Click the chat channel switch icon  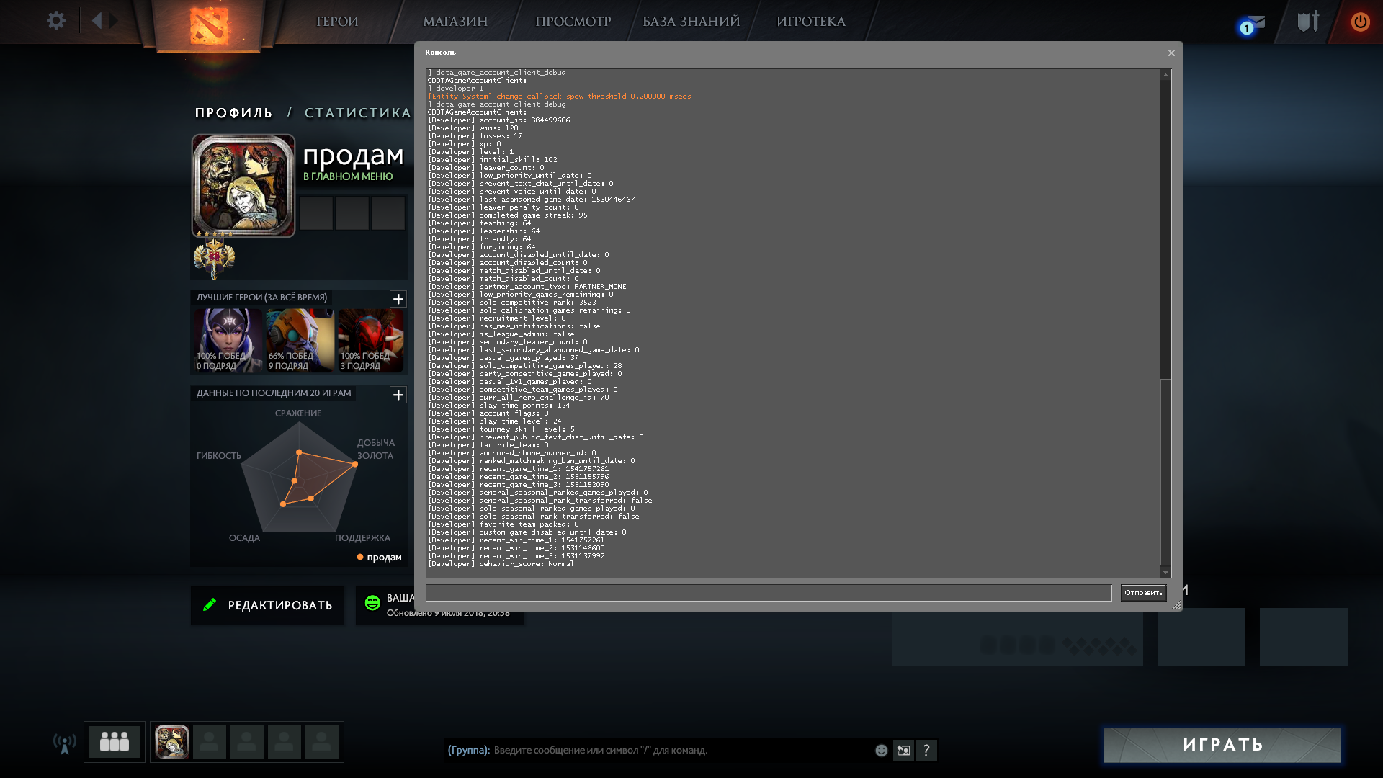[903, 751]
